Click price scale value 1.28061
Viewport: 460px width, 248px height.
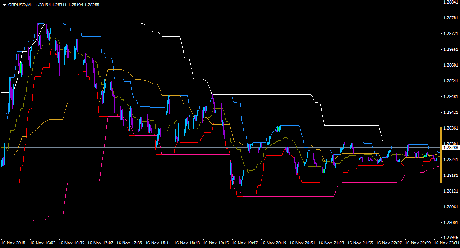pos(451,207)
